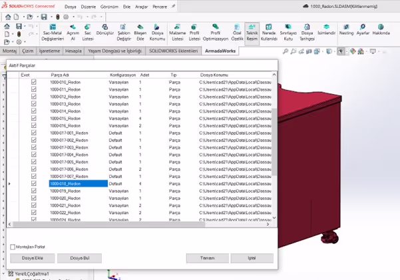Open the open-file dropdown arrow in top toolbar
400x280 pixels.
(37, 17)
